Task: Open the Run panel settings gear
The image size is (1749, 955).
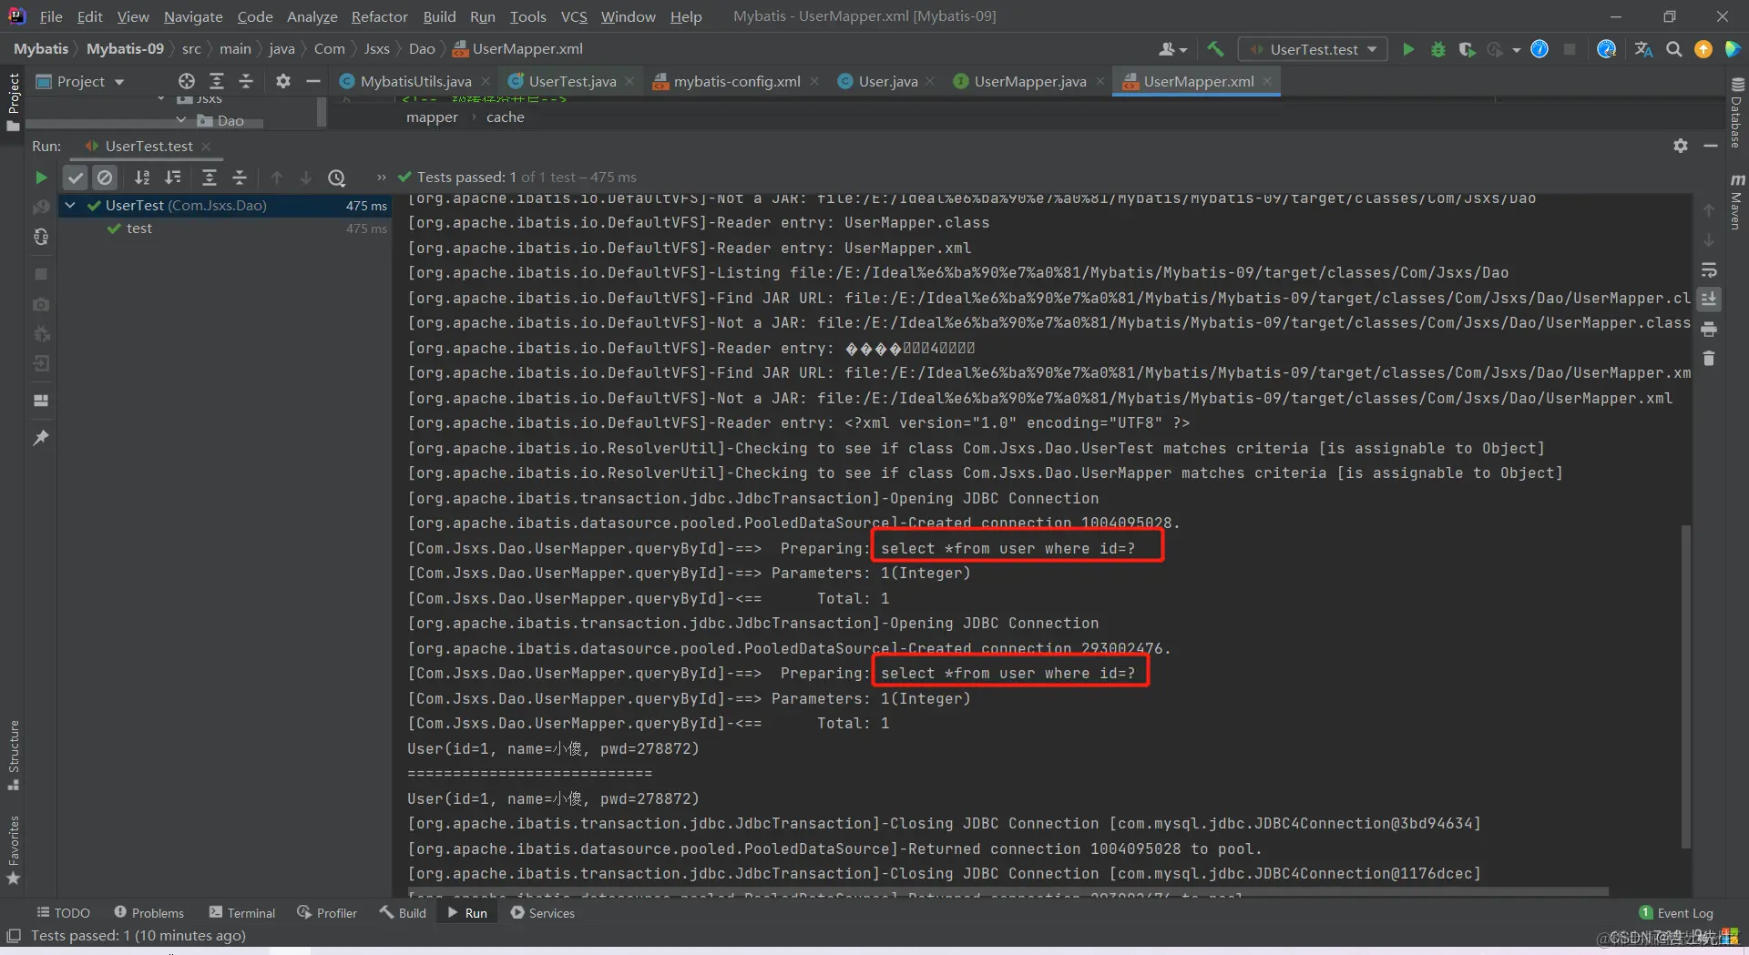Action: tap(1681, 146)
